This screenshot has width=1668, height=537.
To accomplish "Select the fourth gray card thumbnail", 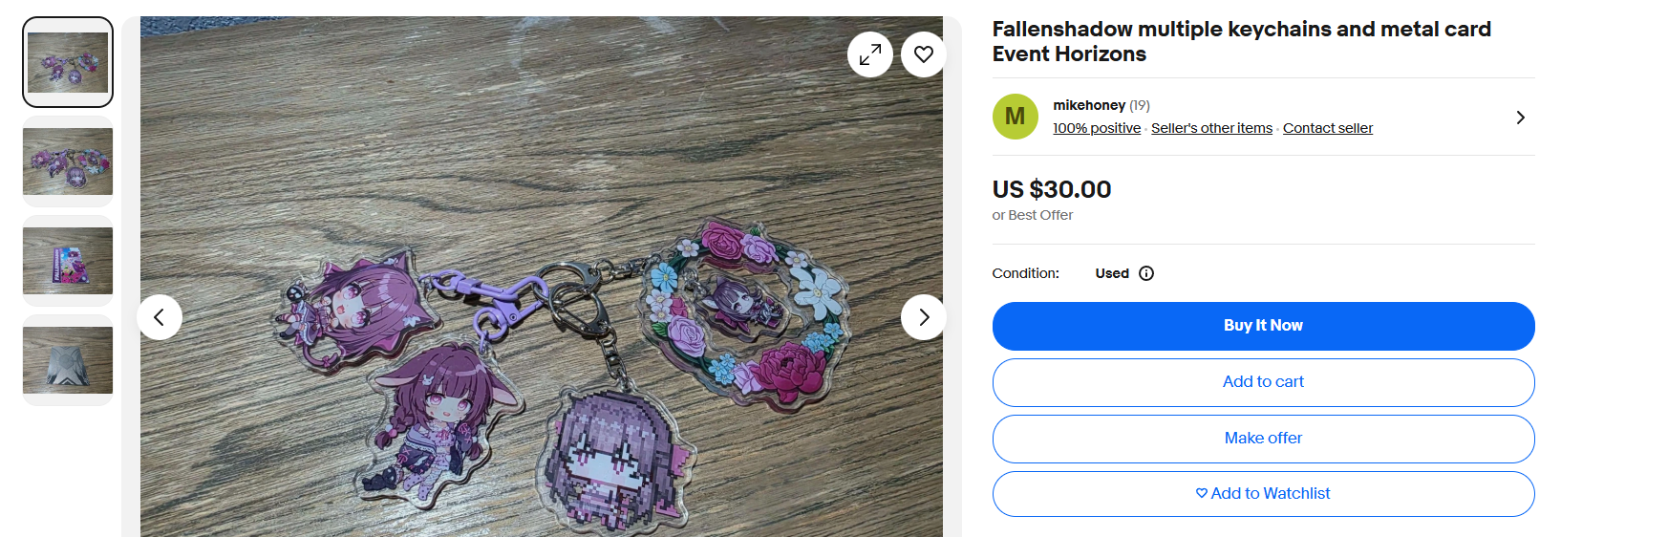I will tap(68, 360).
